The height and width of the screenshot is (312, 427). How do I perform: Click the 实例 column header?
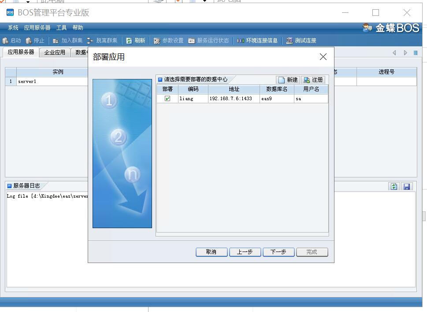[52, 72]
